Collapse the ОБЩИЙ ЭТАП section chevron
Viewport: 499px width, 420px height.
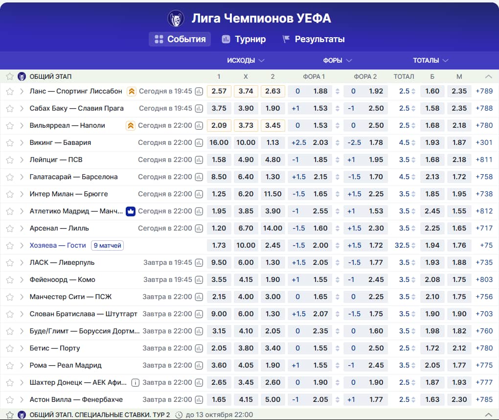click(x=489, y=76)
